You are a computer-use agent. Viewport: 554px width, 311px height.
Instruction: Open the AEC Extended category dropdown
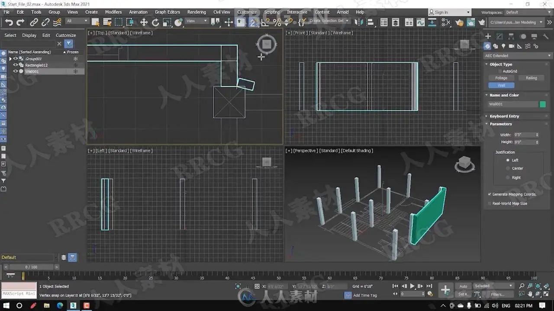pos(517,56)
